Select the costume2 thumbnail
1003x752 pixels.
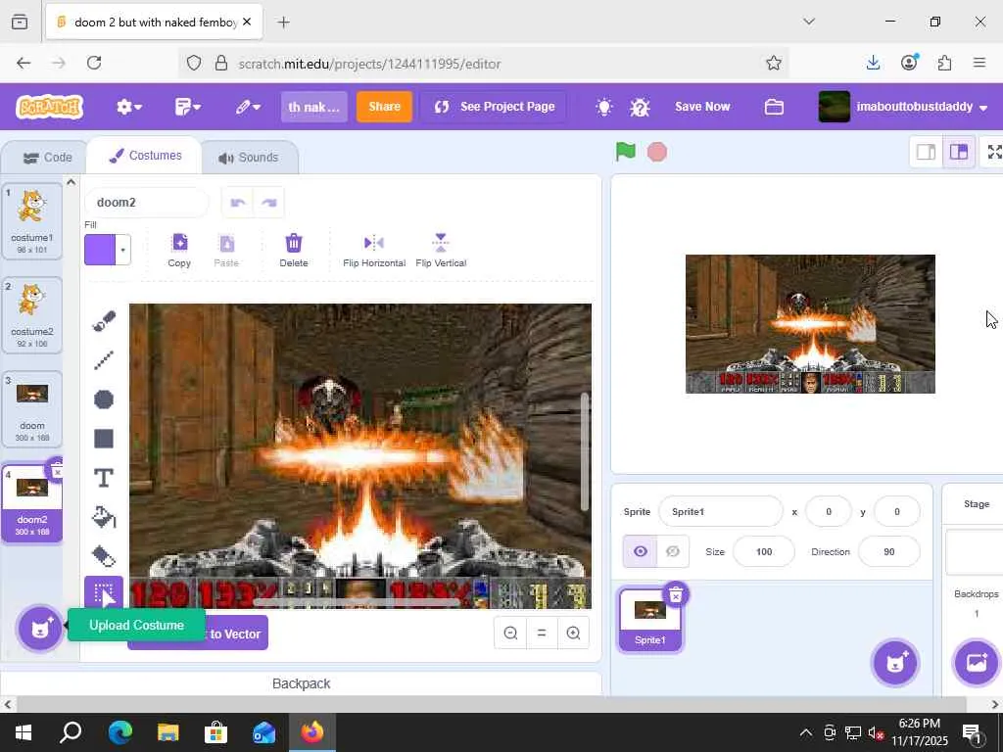[x=32, y=315]
